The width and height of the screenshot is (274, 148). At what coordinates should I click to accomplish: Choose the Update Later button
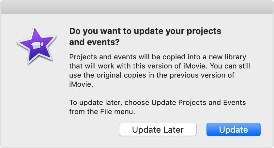(158, 129)
